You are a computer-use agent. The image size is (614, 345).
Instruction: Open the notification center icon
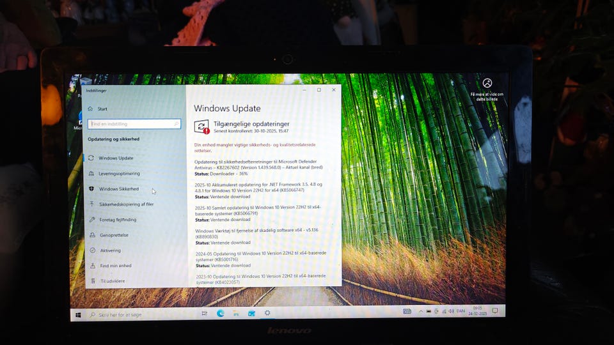(495, 310)
